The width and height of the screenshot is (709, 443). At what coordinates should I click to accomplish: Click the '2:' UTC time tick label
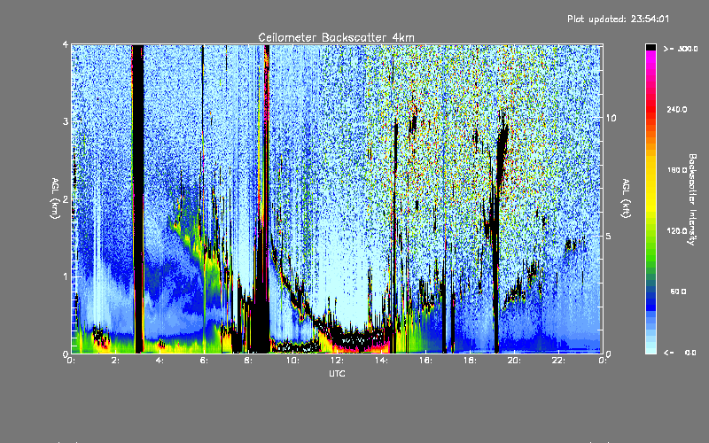click(x=116, y=361)
